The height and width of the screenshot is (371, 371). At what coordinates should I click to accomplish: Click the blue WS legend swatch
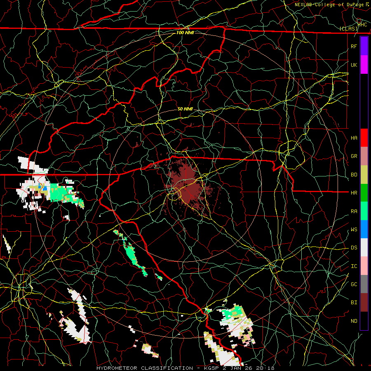pyautogui.click(x=364, y=229)
